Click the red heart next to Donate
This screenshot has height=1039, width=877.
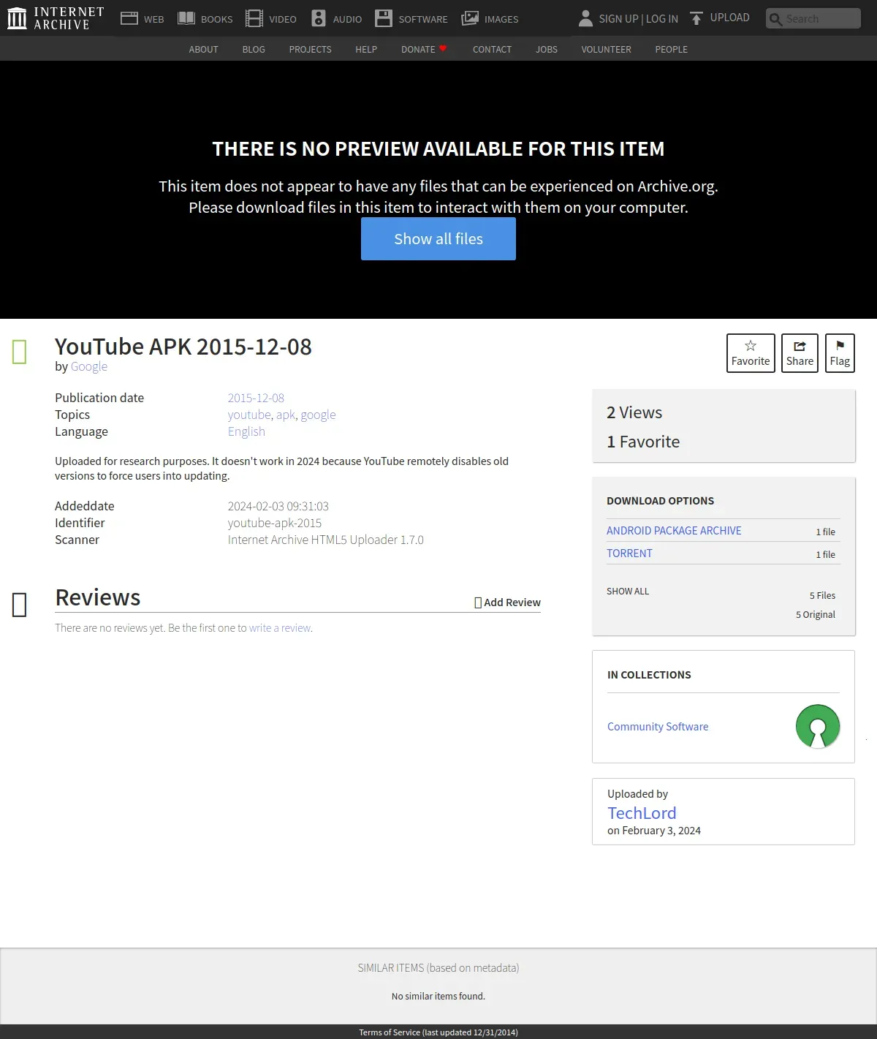pyautogui.click(x=443, y=48)
